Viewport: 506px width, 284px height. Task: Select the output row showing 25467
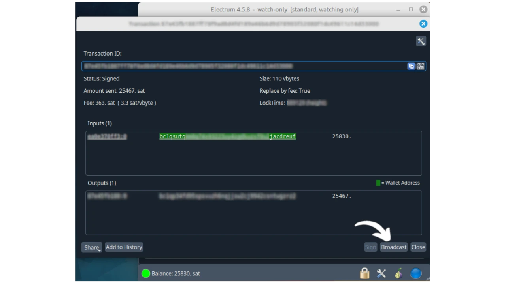coord(253,196)
